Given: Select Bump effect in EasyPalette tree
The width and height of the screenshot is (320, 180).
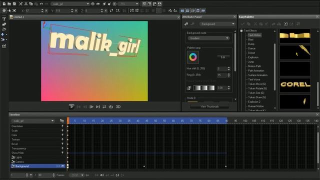Looking at the screenshot, I should [251, 44].
